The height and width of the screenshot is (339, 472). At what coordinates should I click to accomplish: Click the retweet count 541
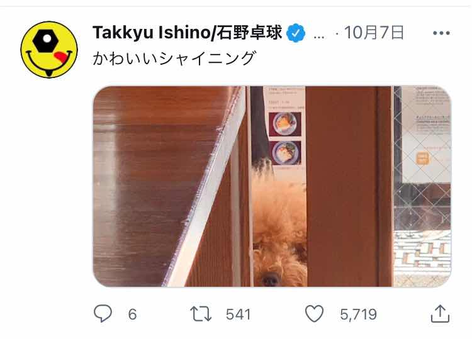tap(238, 314)
